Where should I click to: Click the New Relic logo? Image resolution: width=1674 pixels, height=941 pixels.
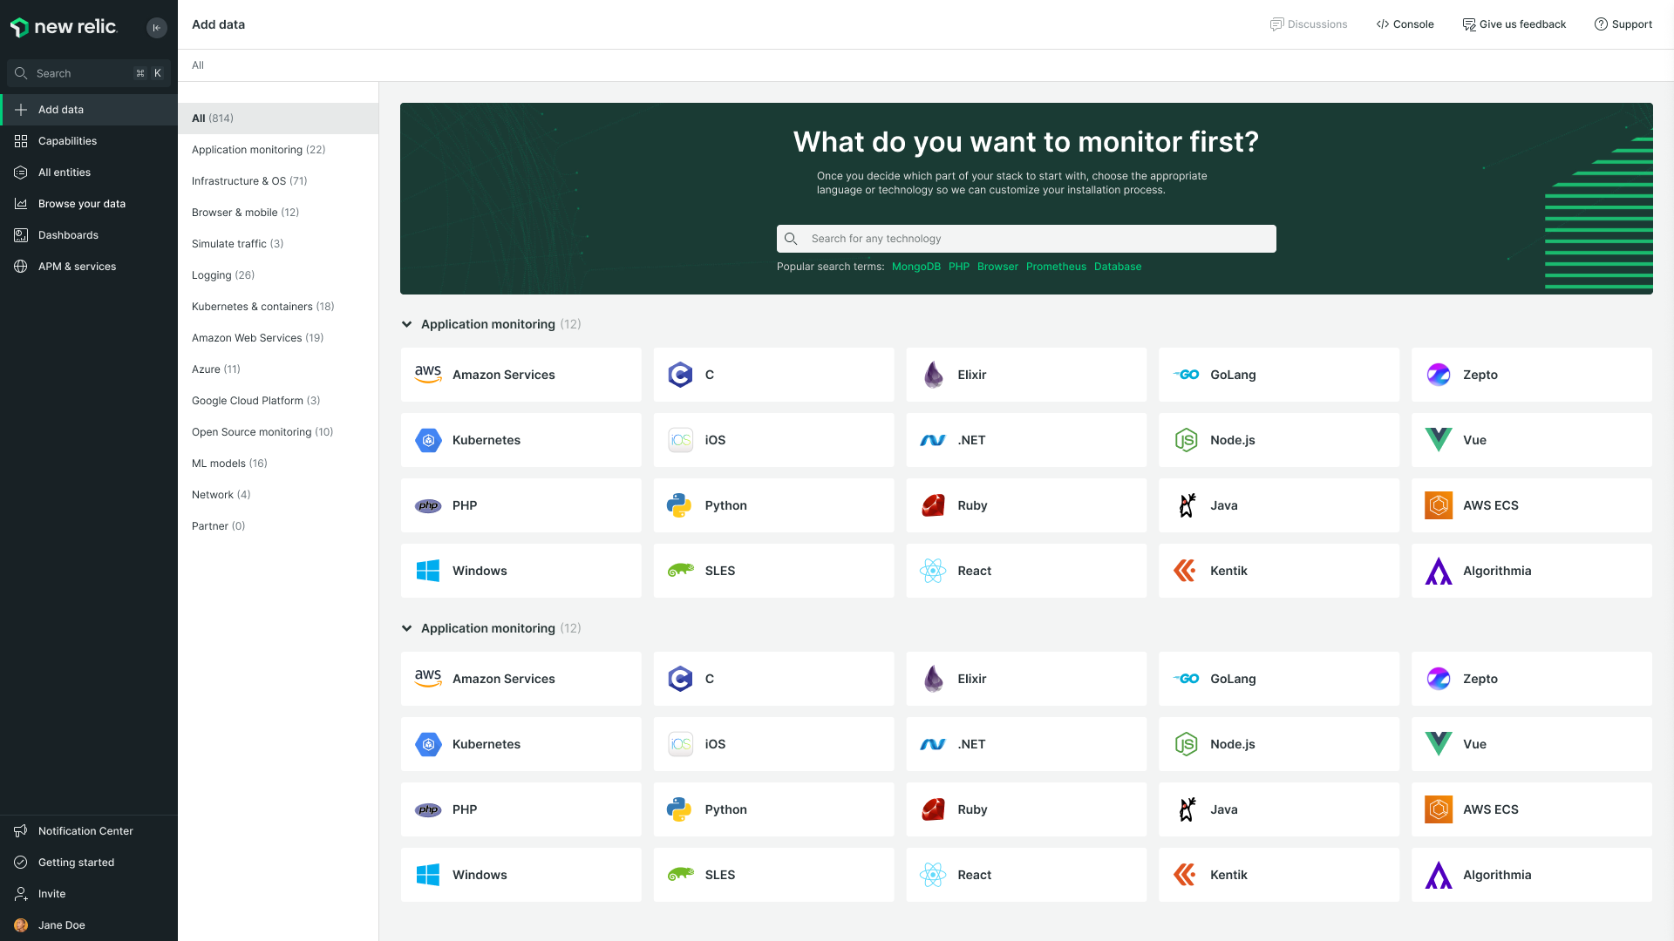(x=63, y=27)
